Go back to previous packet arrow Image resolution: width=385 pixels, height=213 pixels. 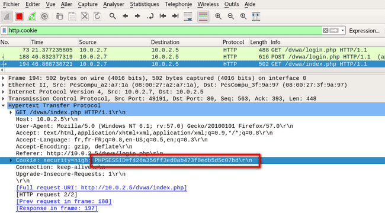click(125, 16)
